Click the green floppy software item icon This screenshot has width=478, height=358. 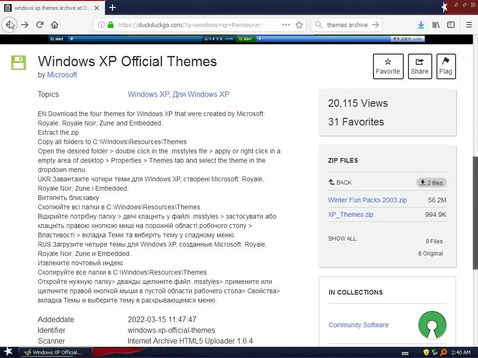point(19,63)
